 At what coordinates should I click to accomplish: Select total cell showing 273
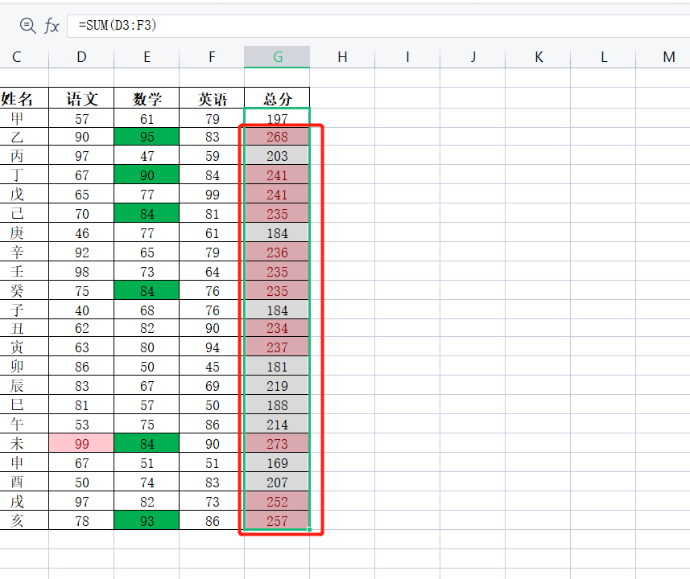(277, 443)
